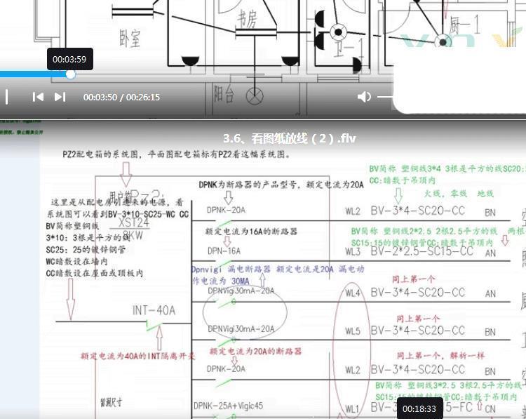This screenshot has width=526, height=419.
Task: Click the round seek handle on progress bar
Action: pos(70,74)
